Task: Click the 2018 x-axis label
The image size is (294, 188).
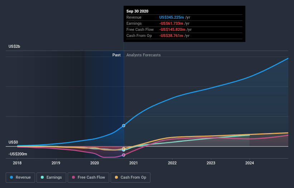Action: click(17, 163)
